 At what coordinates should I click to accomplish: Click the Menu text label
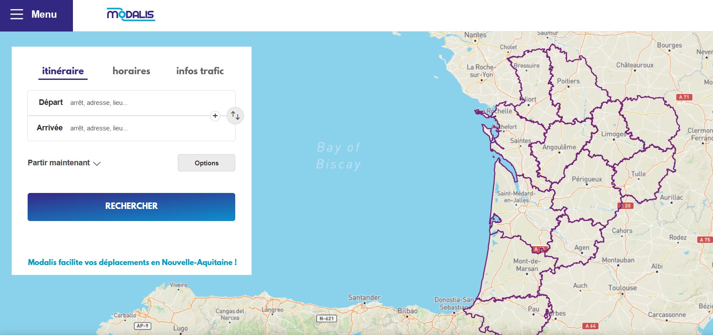(44, 14)
